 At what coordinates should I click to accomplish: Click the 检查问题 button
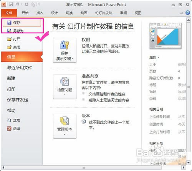(65, 86)
